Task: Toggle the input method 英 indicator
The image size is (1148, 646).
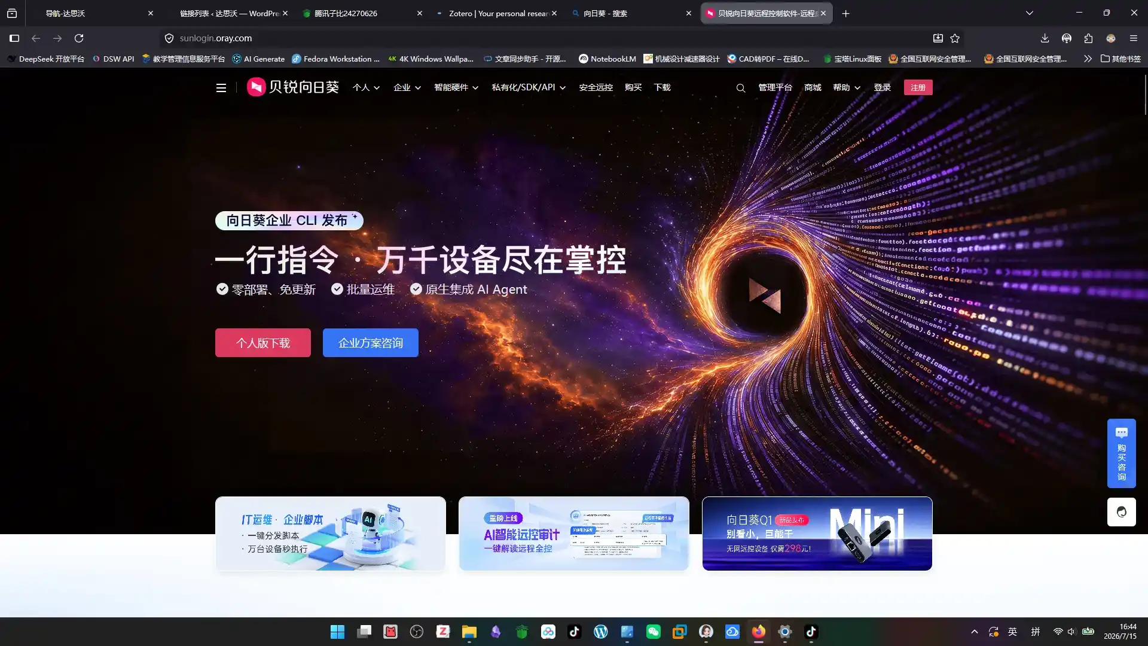Action: coord(1012,632)
